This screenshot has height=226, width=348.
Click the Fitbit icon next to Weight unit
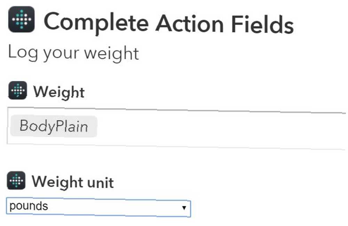pos(16,180)
